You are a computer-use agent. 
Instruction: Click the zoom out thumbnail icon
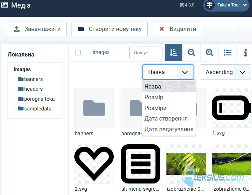point(191,53)
